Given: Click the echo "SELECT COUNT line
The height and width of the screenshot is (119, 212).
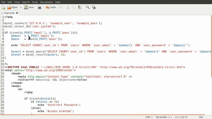Looking at the screenshot, I should coord(100,45).
